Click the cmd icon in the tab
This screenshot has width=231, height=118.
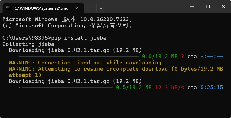8,8
